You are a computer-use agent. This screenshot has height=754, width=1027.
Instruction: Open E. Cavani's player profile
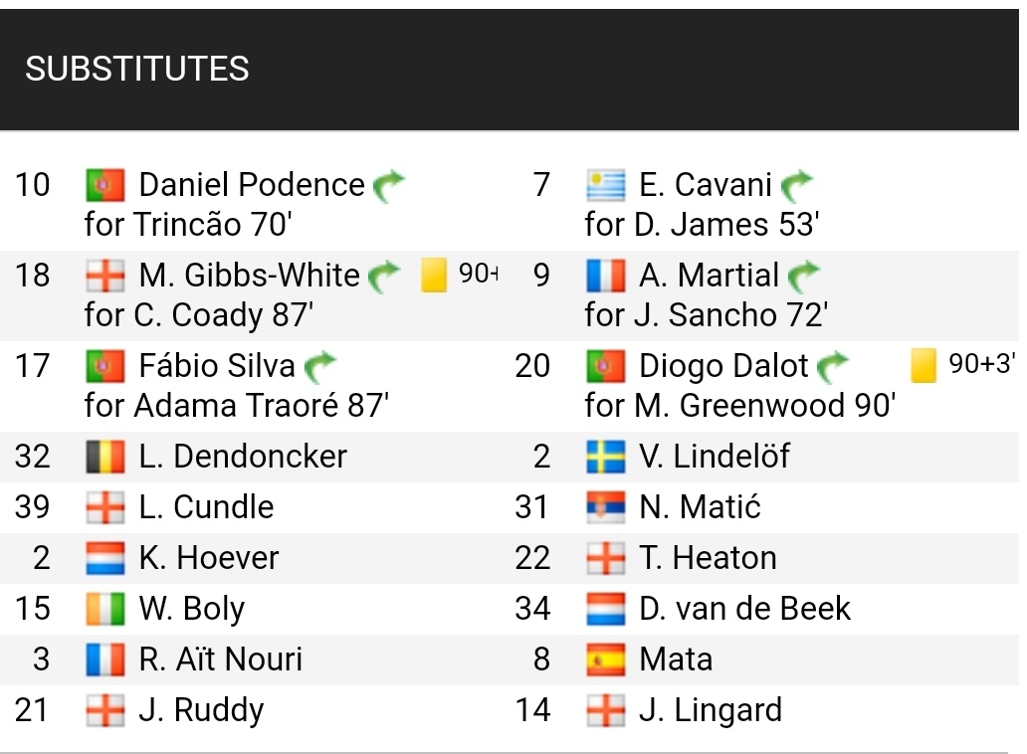[706, 185]
